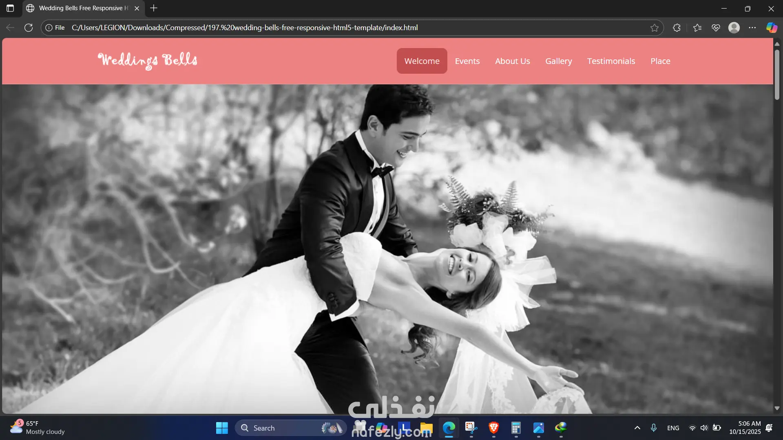Go to Events section in navbar
This screenshot has height=440, width=783.
coord(467,61)
